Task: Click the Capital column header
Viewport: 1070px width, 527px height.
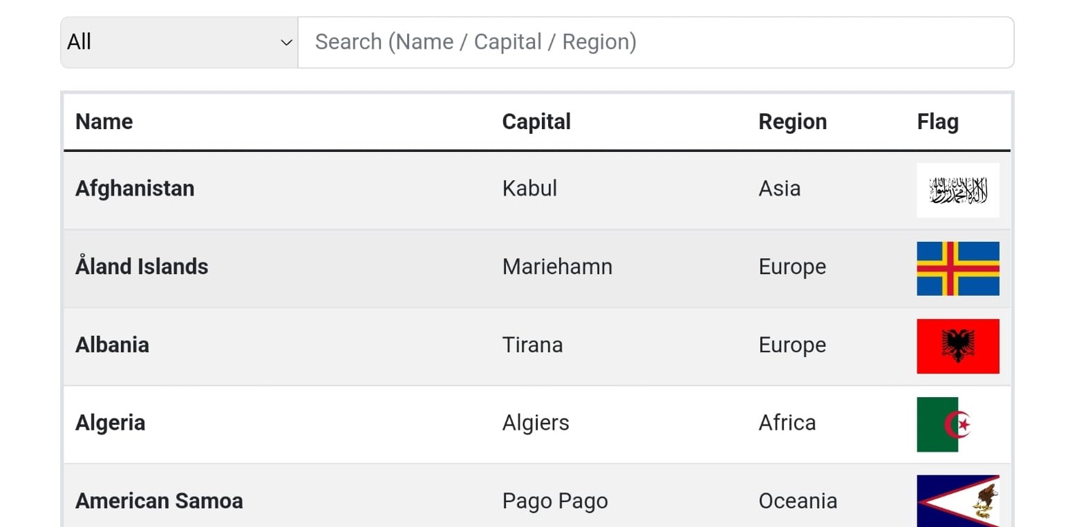Action: [536, 122]
